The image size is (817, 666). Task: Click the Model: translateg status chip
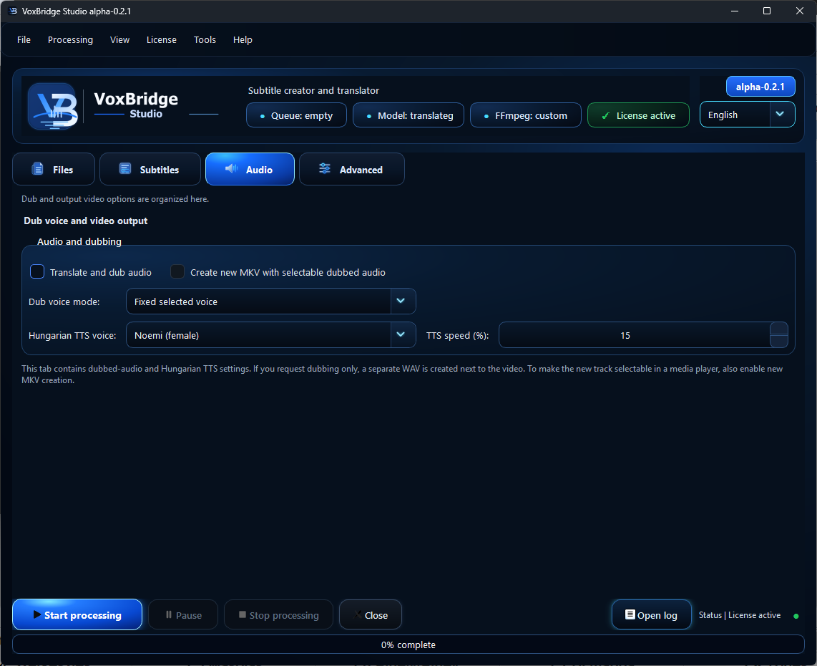click(408, 115)
